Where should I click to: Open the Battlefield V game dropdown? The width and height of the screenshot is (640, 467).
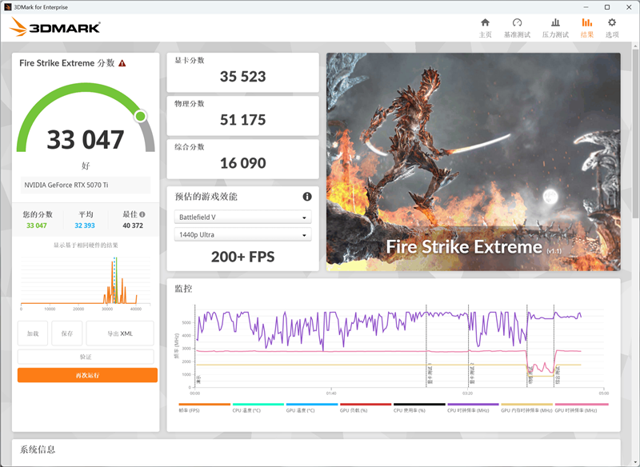point(242,217)
